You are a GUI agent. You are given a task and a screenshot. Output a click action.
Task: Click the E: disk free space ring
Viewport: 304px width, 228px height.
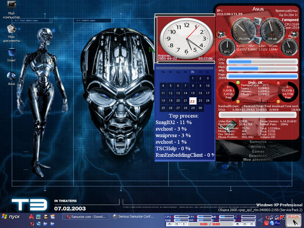(288, 92)
